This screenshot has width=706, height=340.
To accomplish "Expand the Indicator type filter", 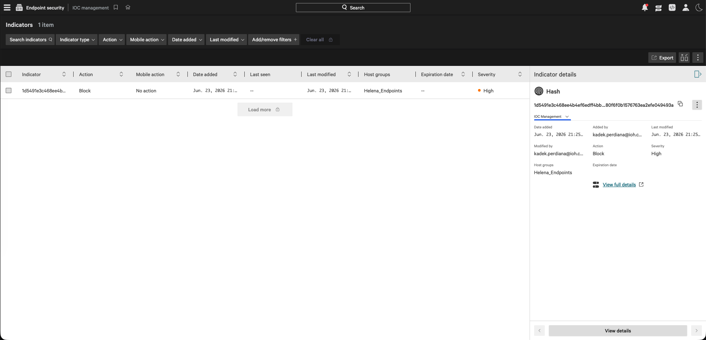I will point(77,40).
